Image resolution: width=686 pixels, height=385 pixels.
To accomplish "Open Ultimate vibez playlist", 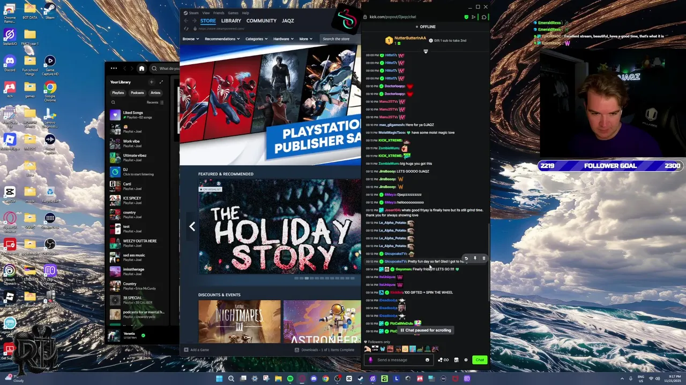I will (139, 158).
